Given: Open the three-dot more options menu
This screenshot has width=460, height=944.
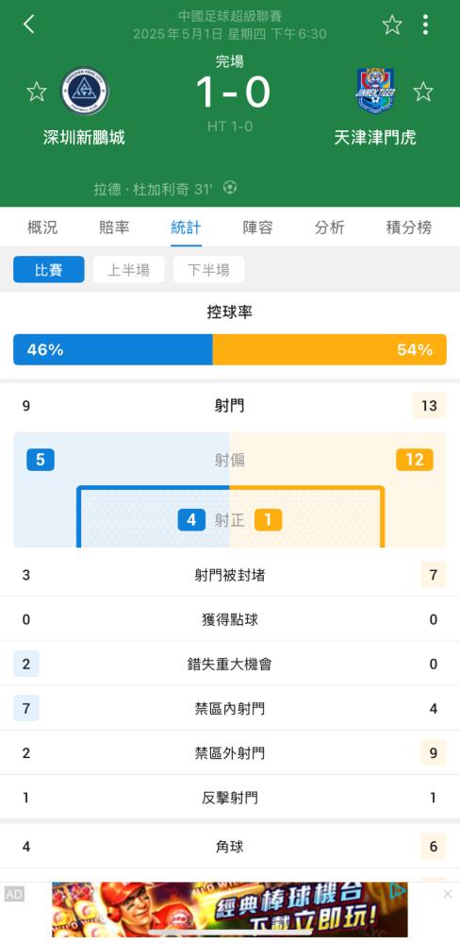Looking at the screenshot, I should (x=425, y=25).
